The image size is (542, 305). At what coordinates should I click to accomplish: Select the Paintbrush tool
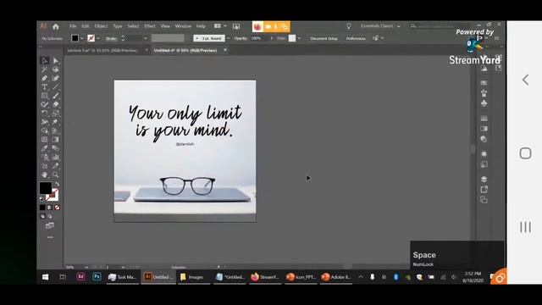click(x=55, y=96)
